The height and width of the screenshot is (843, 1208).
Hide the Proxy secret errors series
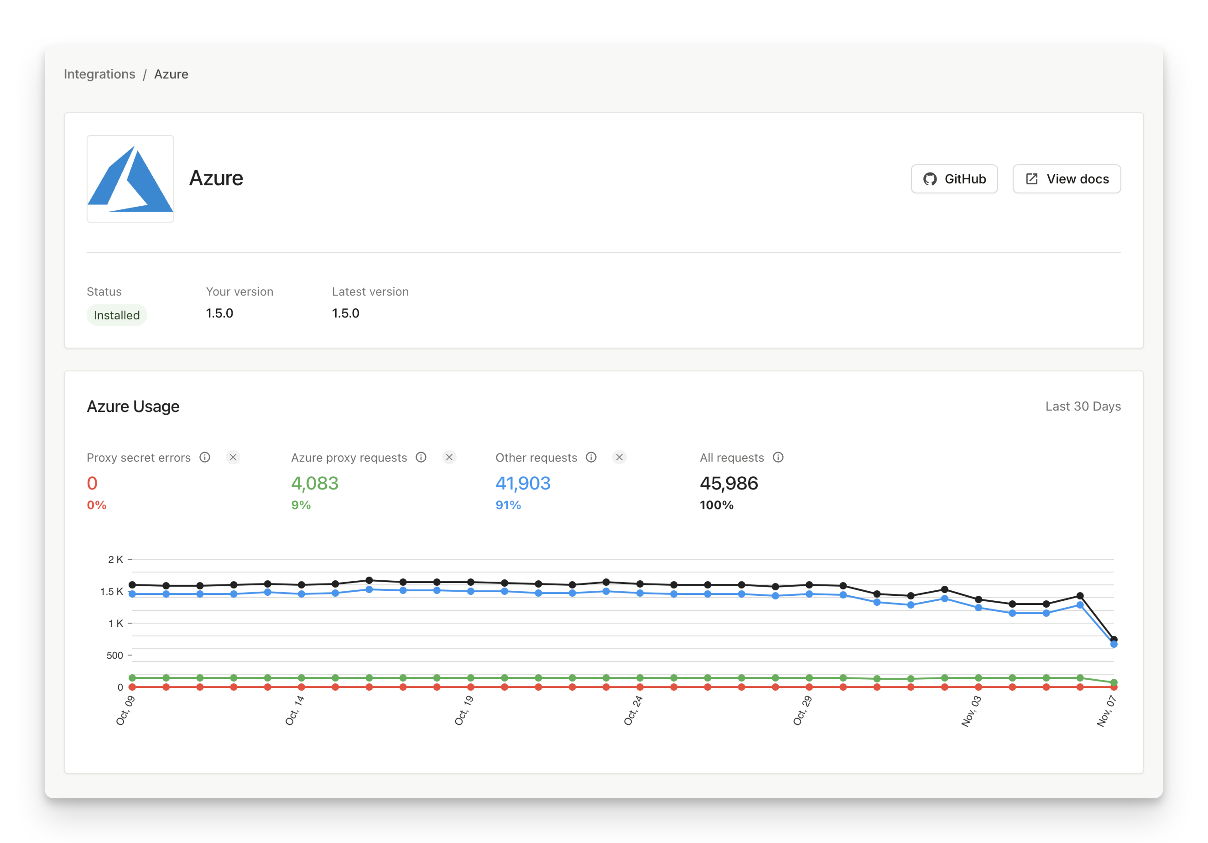(233, 457)
